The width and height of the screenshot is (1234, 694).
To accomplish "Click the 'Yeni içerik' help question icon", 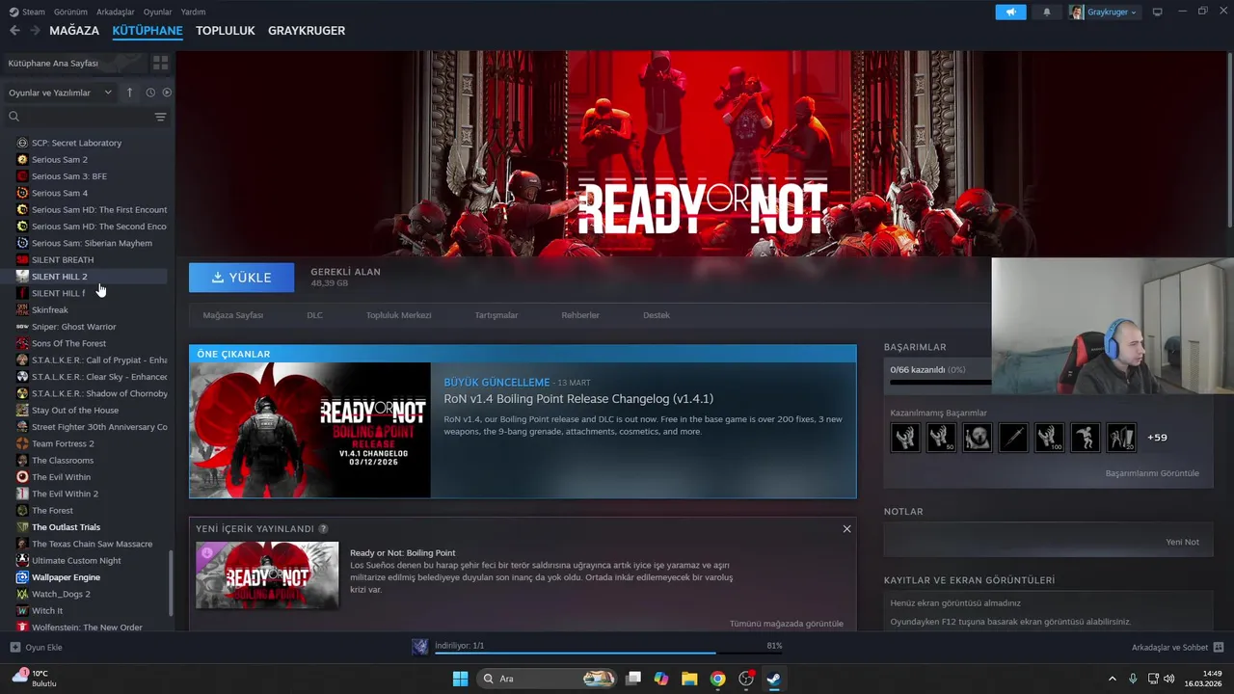I will pyautogui.click(x=323, y=529).
